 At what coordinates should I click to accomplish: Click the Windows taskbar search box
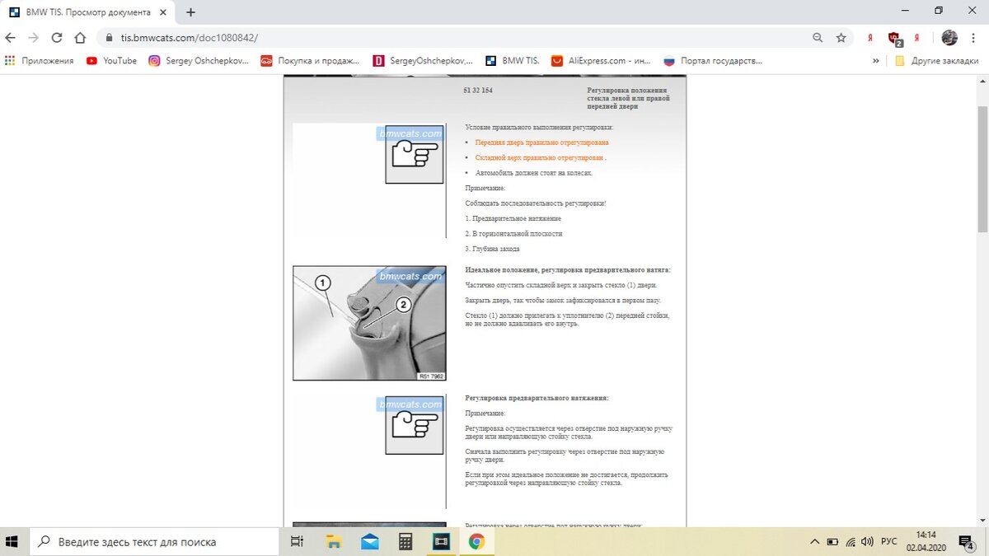(154, 541)
